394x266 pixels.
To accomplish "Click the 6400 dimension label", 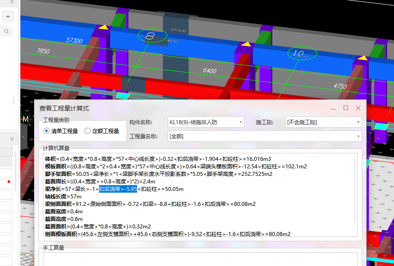I will point(210,71).
